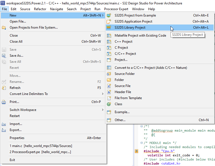Screen dimensions: 215x166
Task: Click the Move... menu entry
Action: pos(53,76)
